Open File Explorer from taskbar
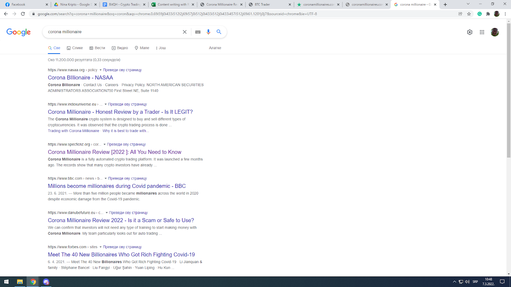 coord(20,282)
